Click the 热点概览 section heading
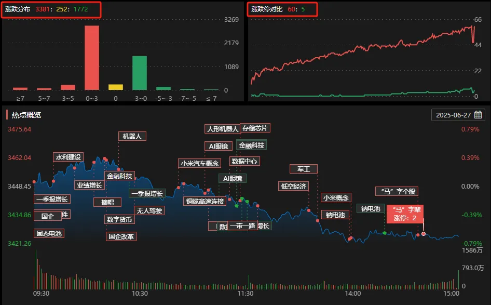 [x=26, y=115]
